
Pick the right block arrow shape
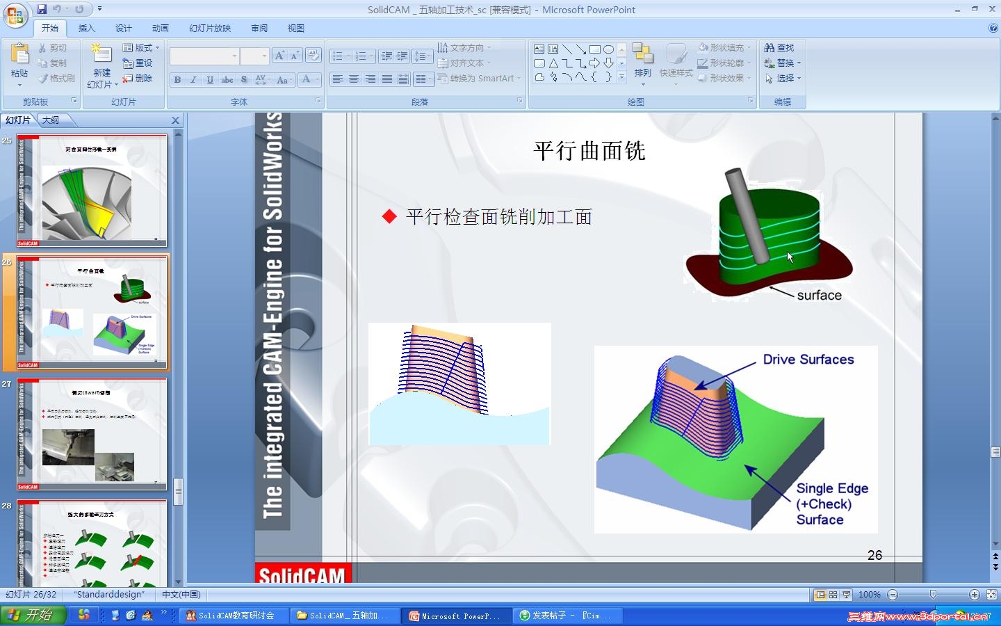pyautogui.click(x=595, y=63)
